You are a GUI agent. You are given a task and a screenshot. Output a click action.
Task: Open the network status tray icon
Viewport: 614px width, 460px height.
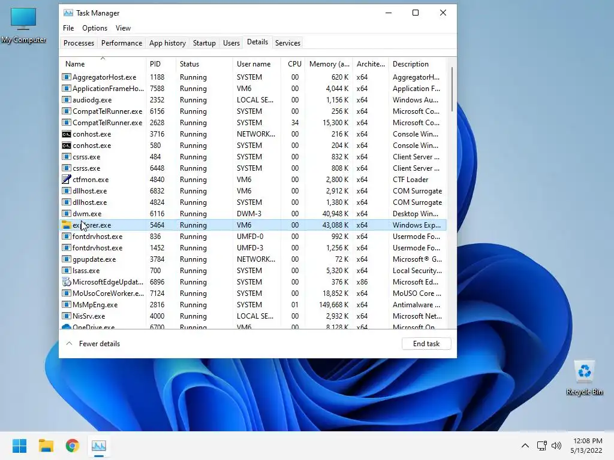point(542,446)
